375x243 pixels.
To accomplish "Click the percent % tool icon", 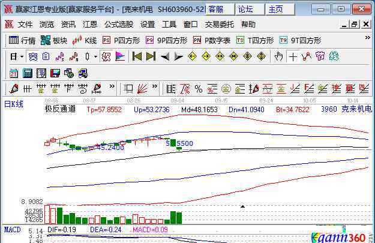I will pos(199,89).
